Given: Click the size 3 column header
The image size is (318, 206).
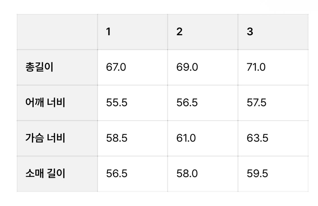Looking at the screenshot, I should click(x=250, y=32).
